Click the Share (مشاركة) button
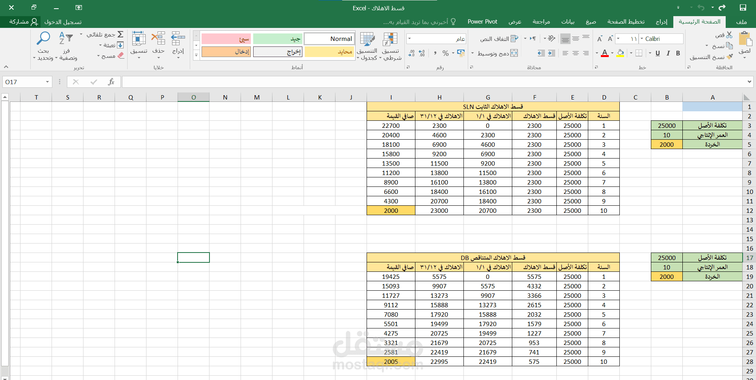This screenshot has width=756, height=380. [x=24, y=22]
